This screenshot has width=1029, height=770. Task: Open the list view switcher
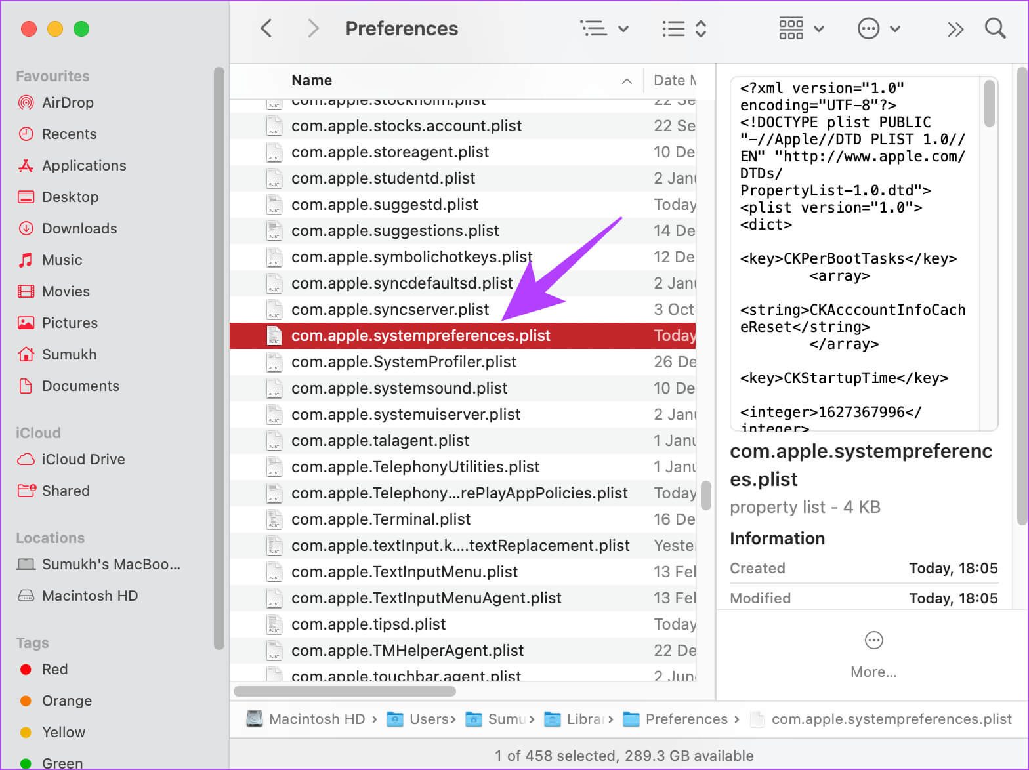684,28
